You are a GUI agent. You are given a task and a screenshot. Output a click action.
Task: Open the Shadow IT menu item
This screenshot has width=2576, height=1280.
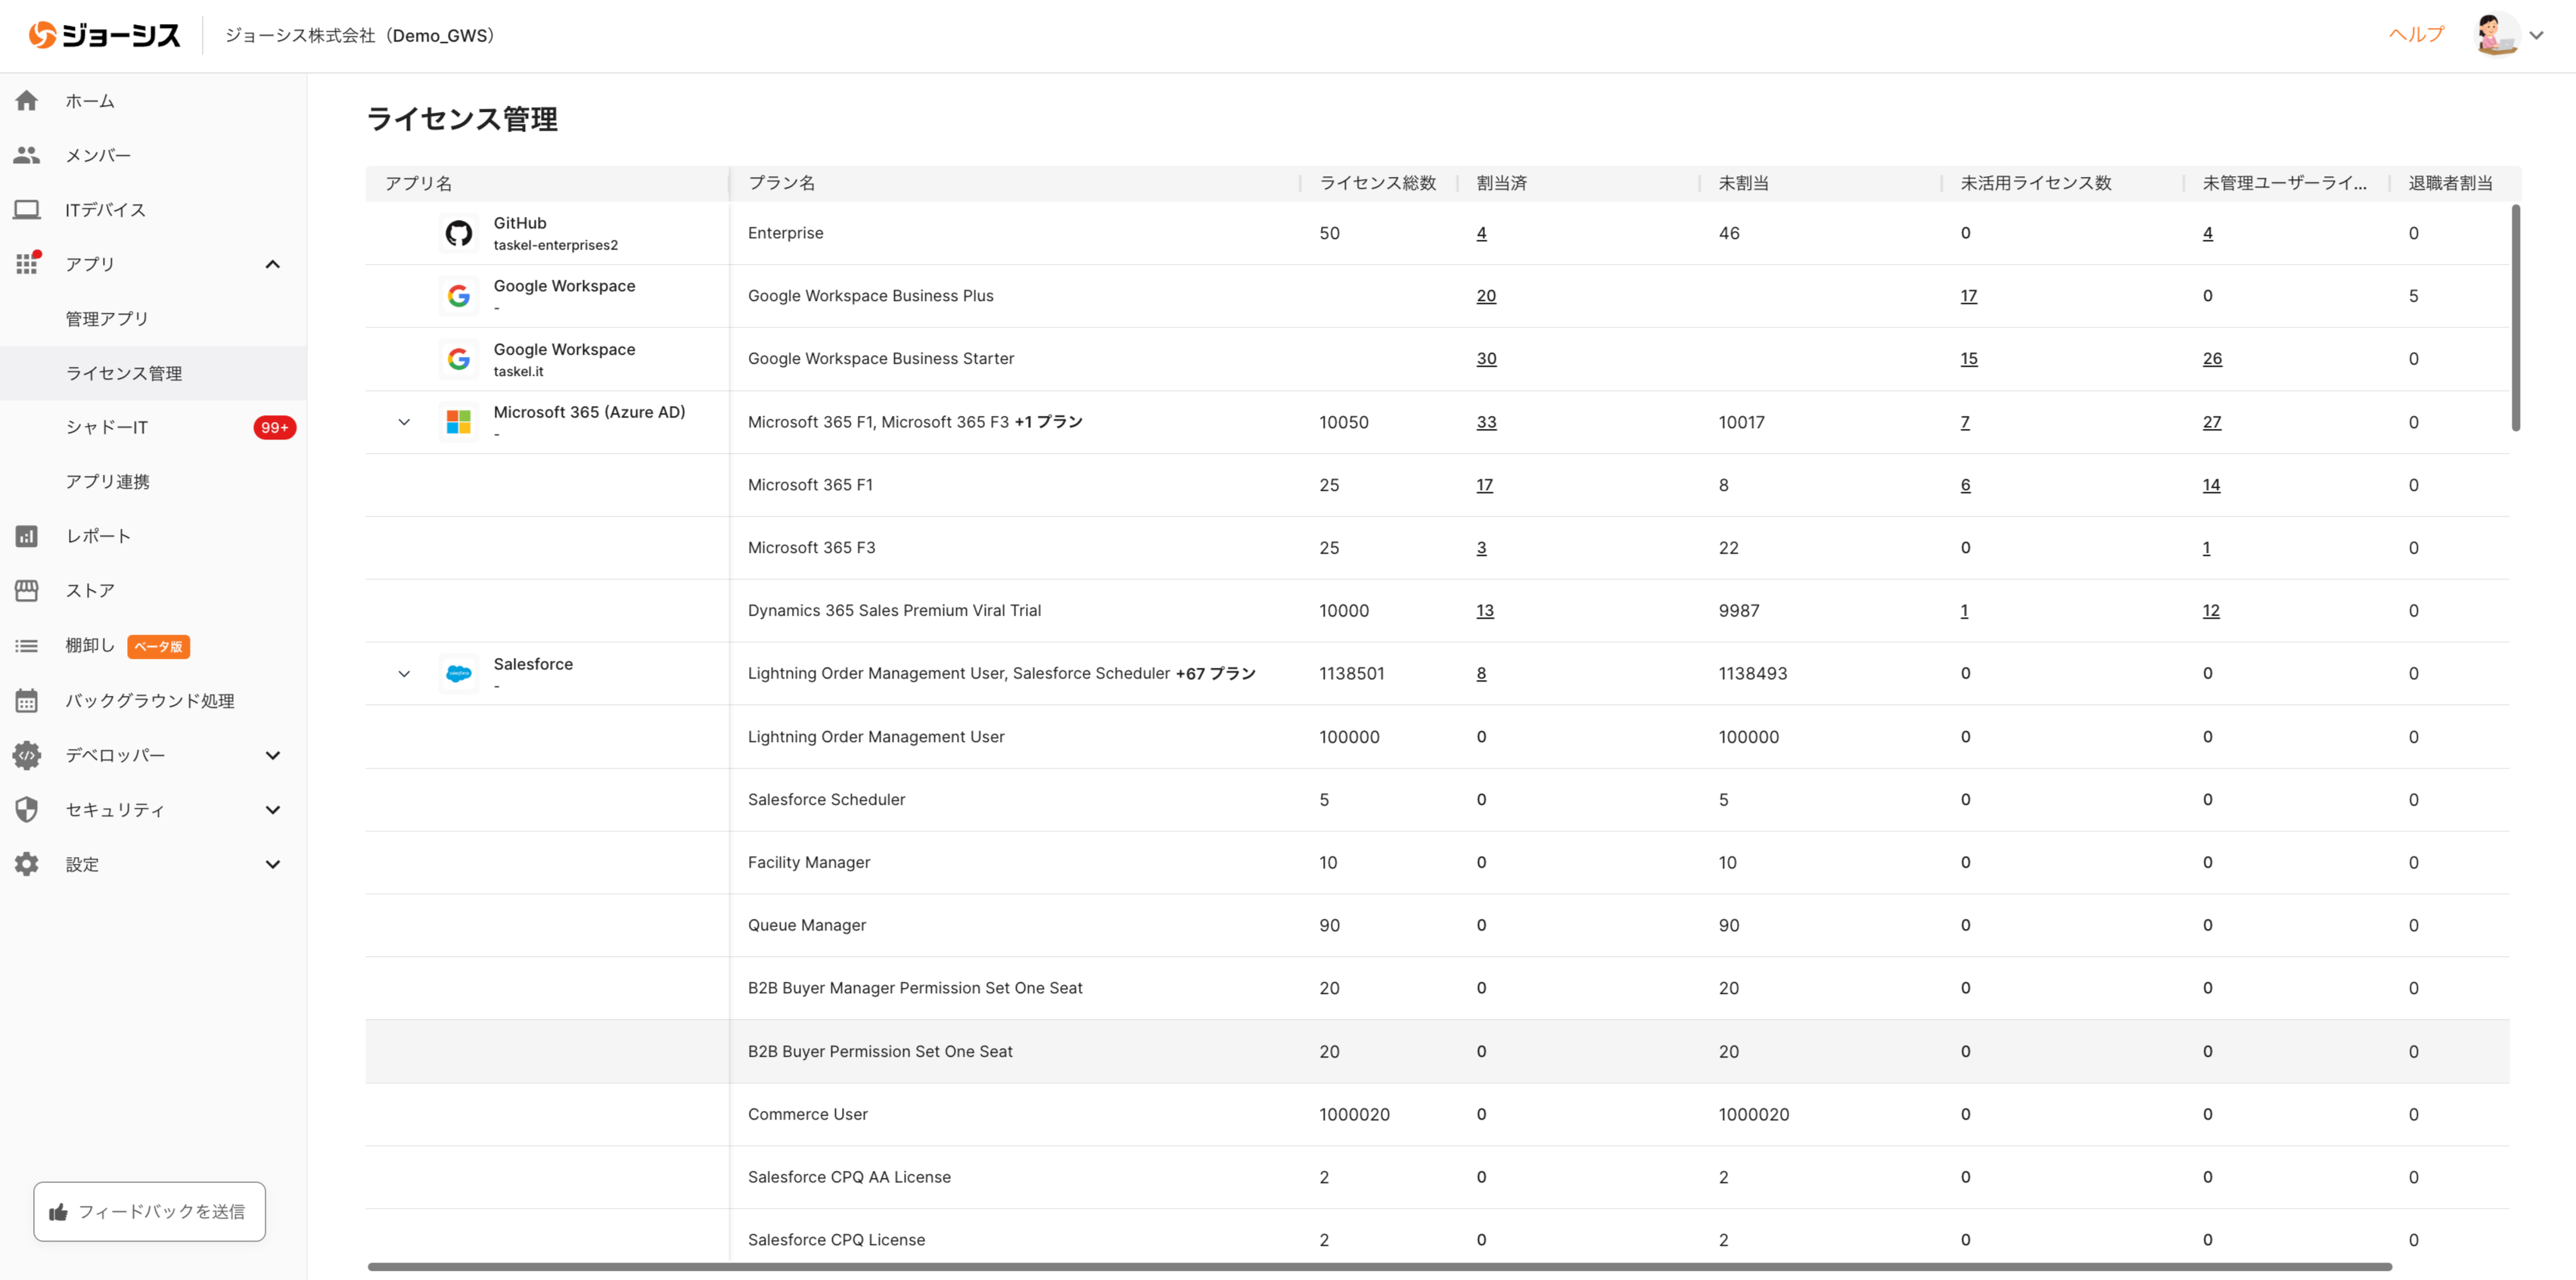point(107,427)
